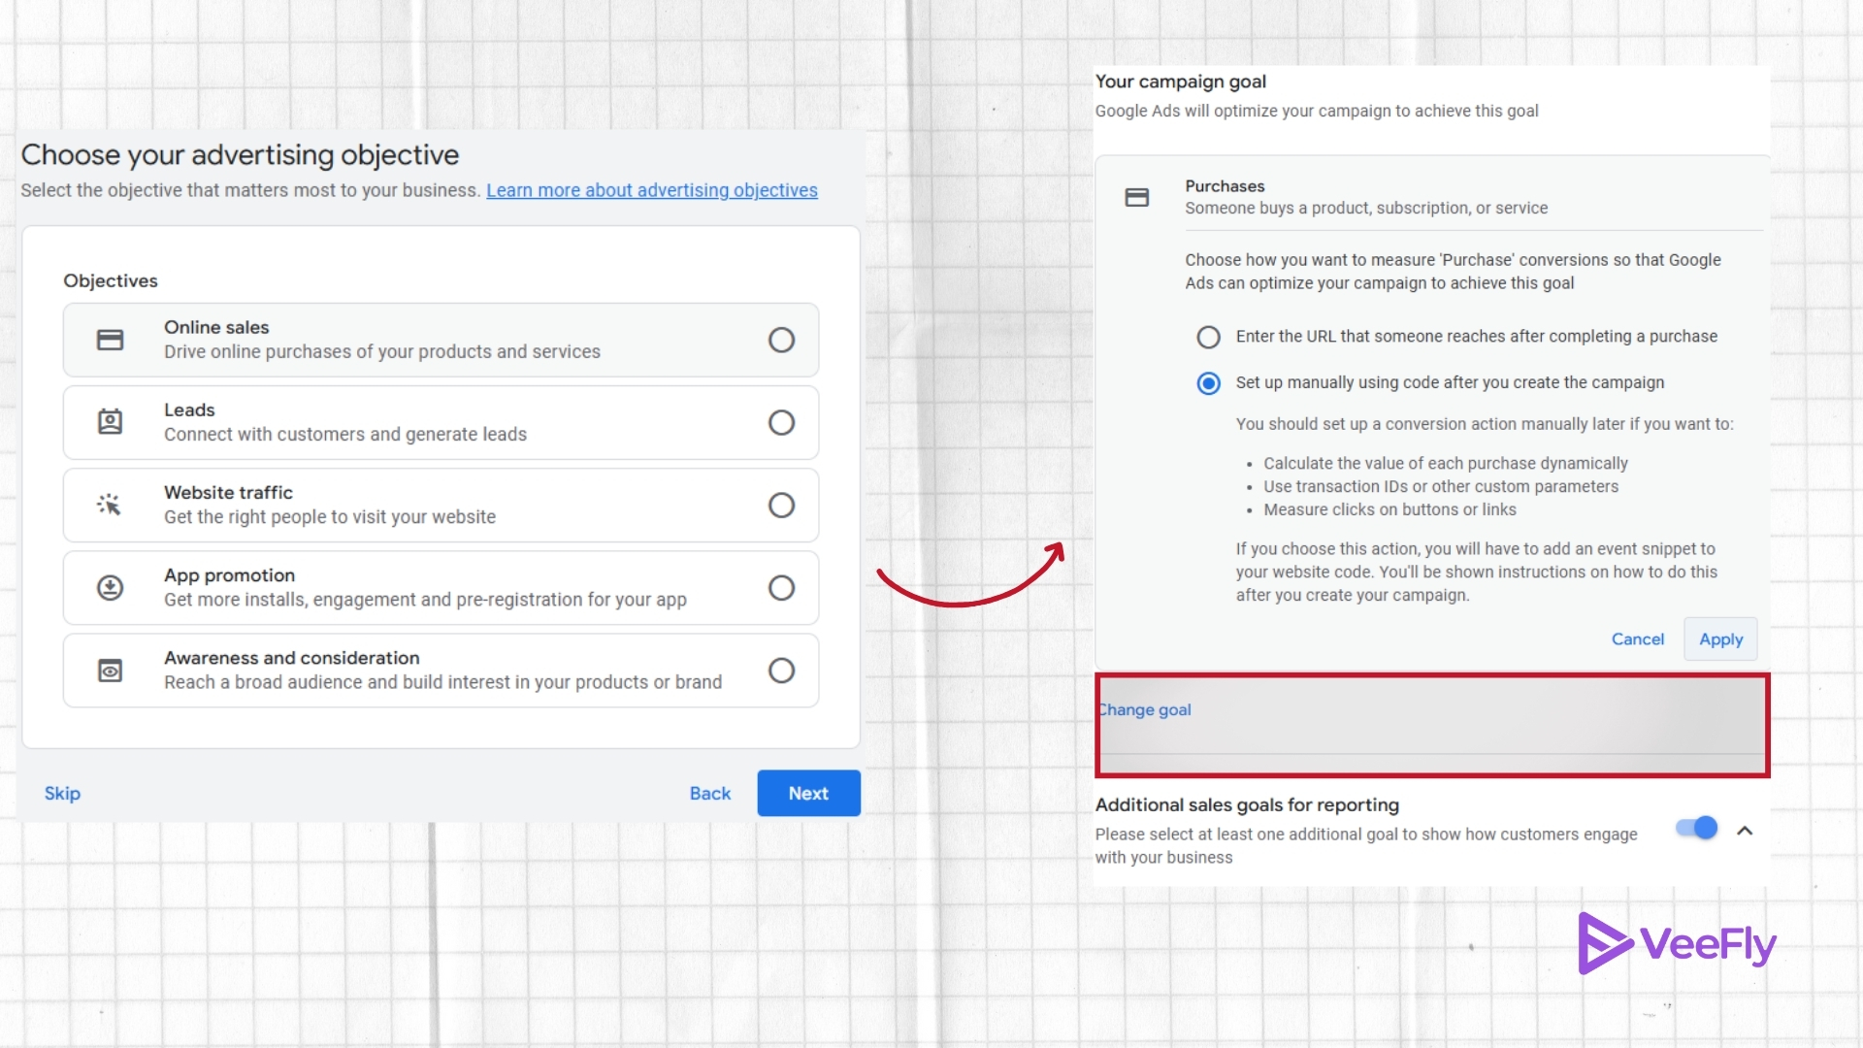Pick the App promotion radio button
This screenshot has height=1048, width=1863.
(781, 587)
